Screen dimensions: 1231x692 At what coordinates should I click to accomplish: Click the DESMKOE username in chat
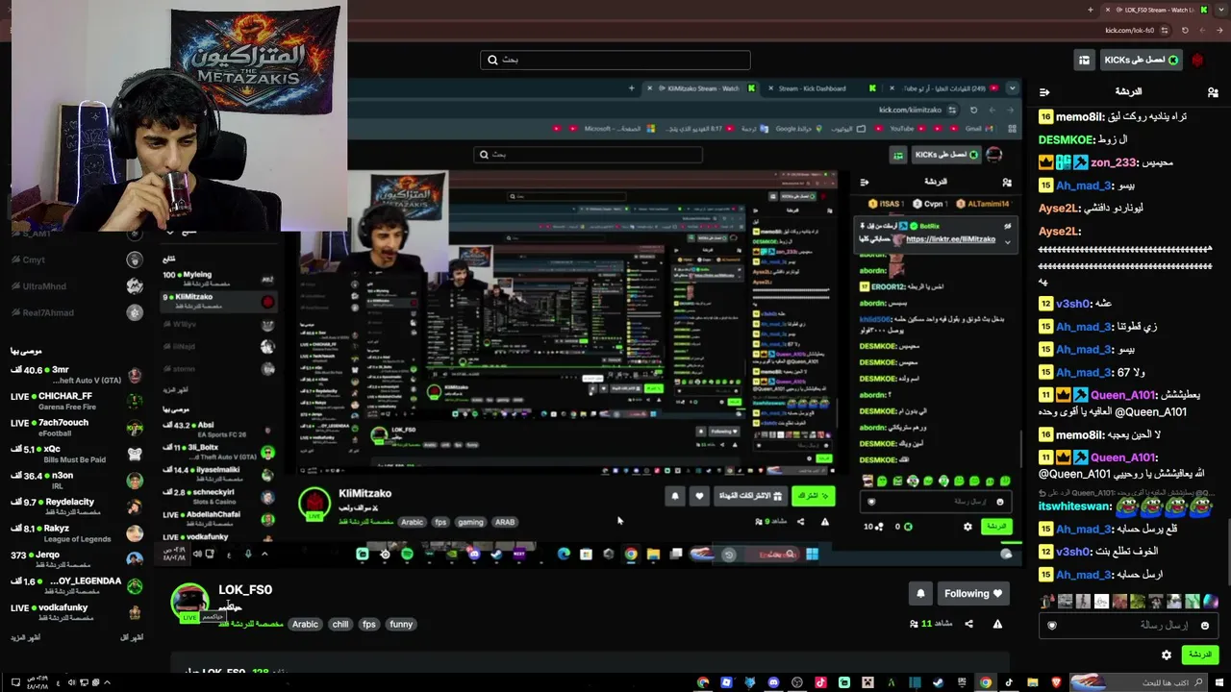(x=1066, y=139)
